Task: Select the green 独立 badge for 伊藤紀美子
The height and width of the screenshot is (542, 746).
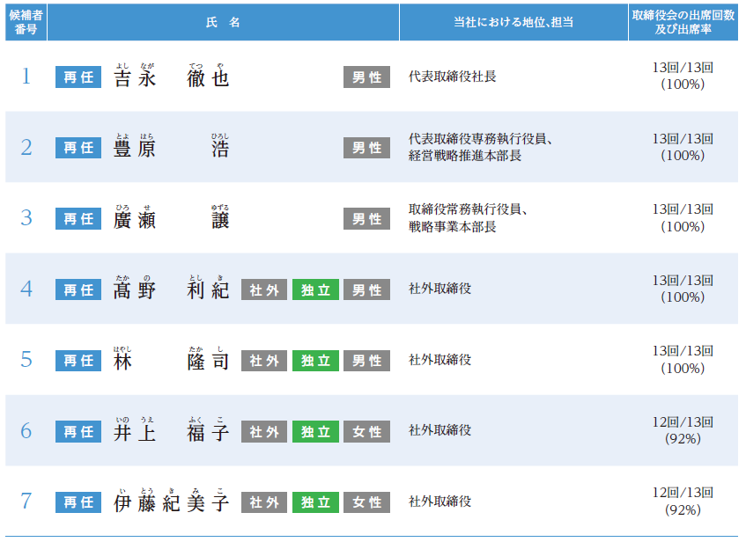Action: (x=315, y=502)
